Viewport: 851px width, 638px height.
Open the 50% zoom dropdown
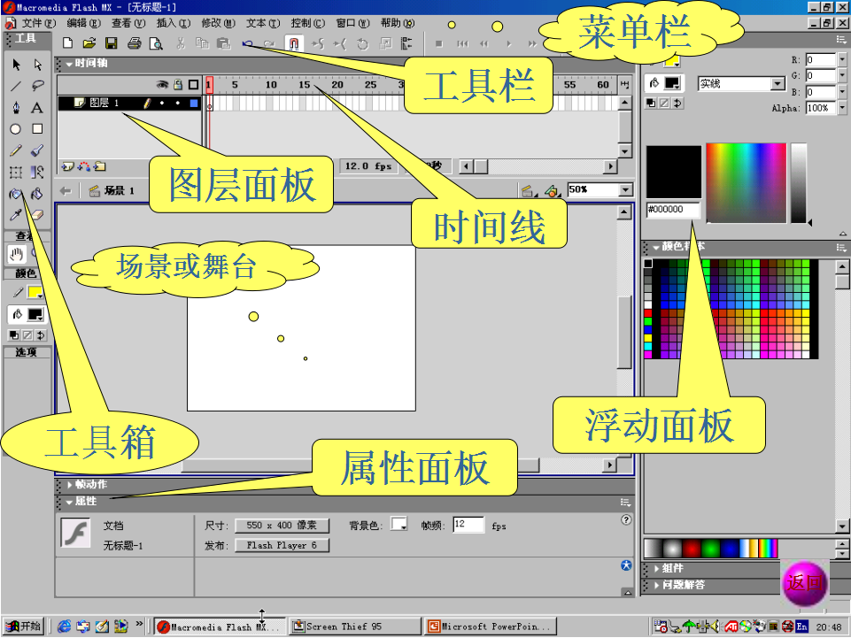[x=626, y=189]
